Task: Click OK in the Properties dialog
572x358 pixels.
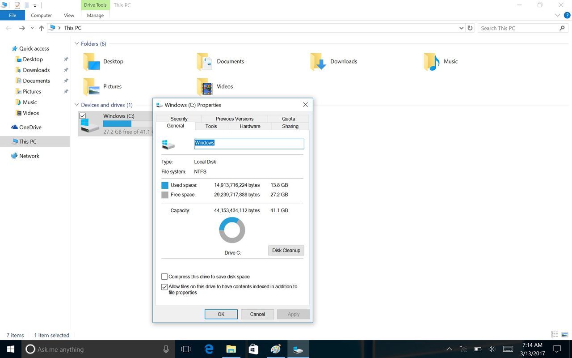Action: coord(221,314)
